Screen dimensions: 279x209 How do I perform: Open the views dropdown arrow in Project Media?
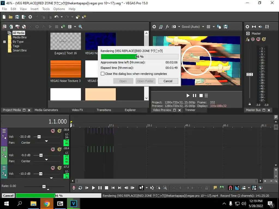tap(75, 27)
